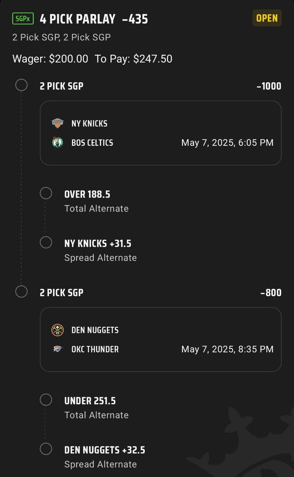The image size is (294, 477).
Task: Select the first 2 Pick SGP status circle
Action: [21, 85]
